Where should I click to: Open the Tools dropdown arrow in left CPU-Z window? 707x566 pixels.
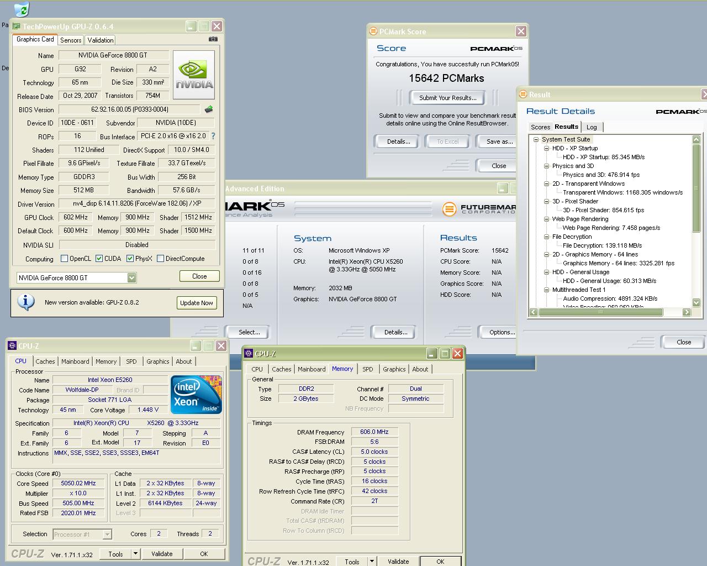point(135,554)
